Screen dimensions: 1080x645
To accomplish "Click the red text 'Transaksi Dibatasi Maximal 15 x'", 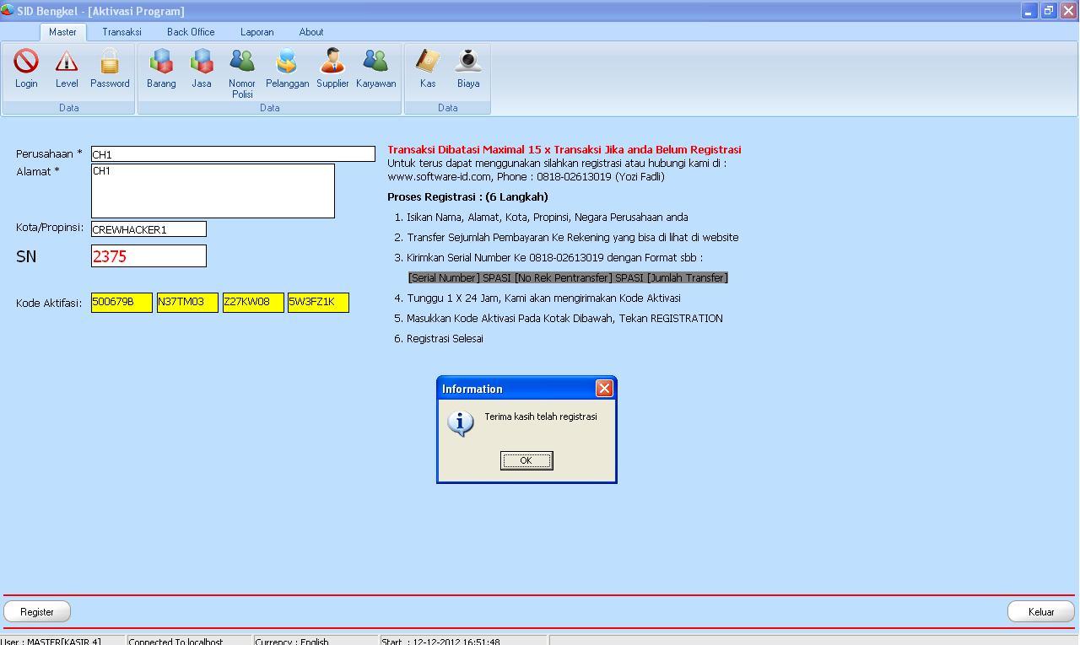I will (x=467, y=149).
